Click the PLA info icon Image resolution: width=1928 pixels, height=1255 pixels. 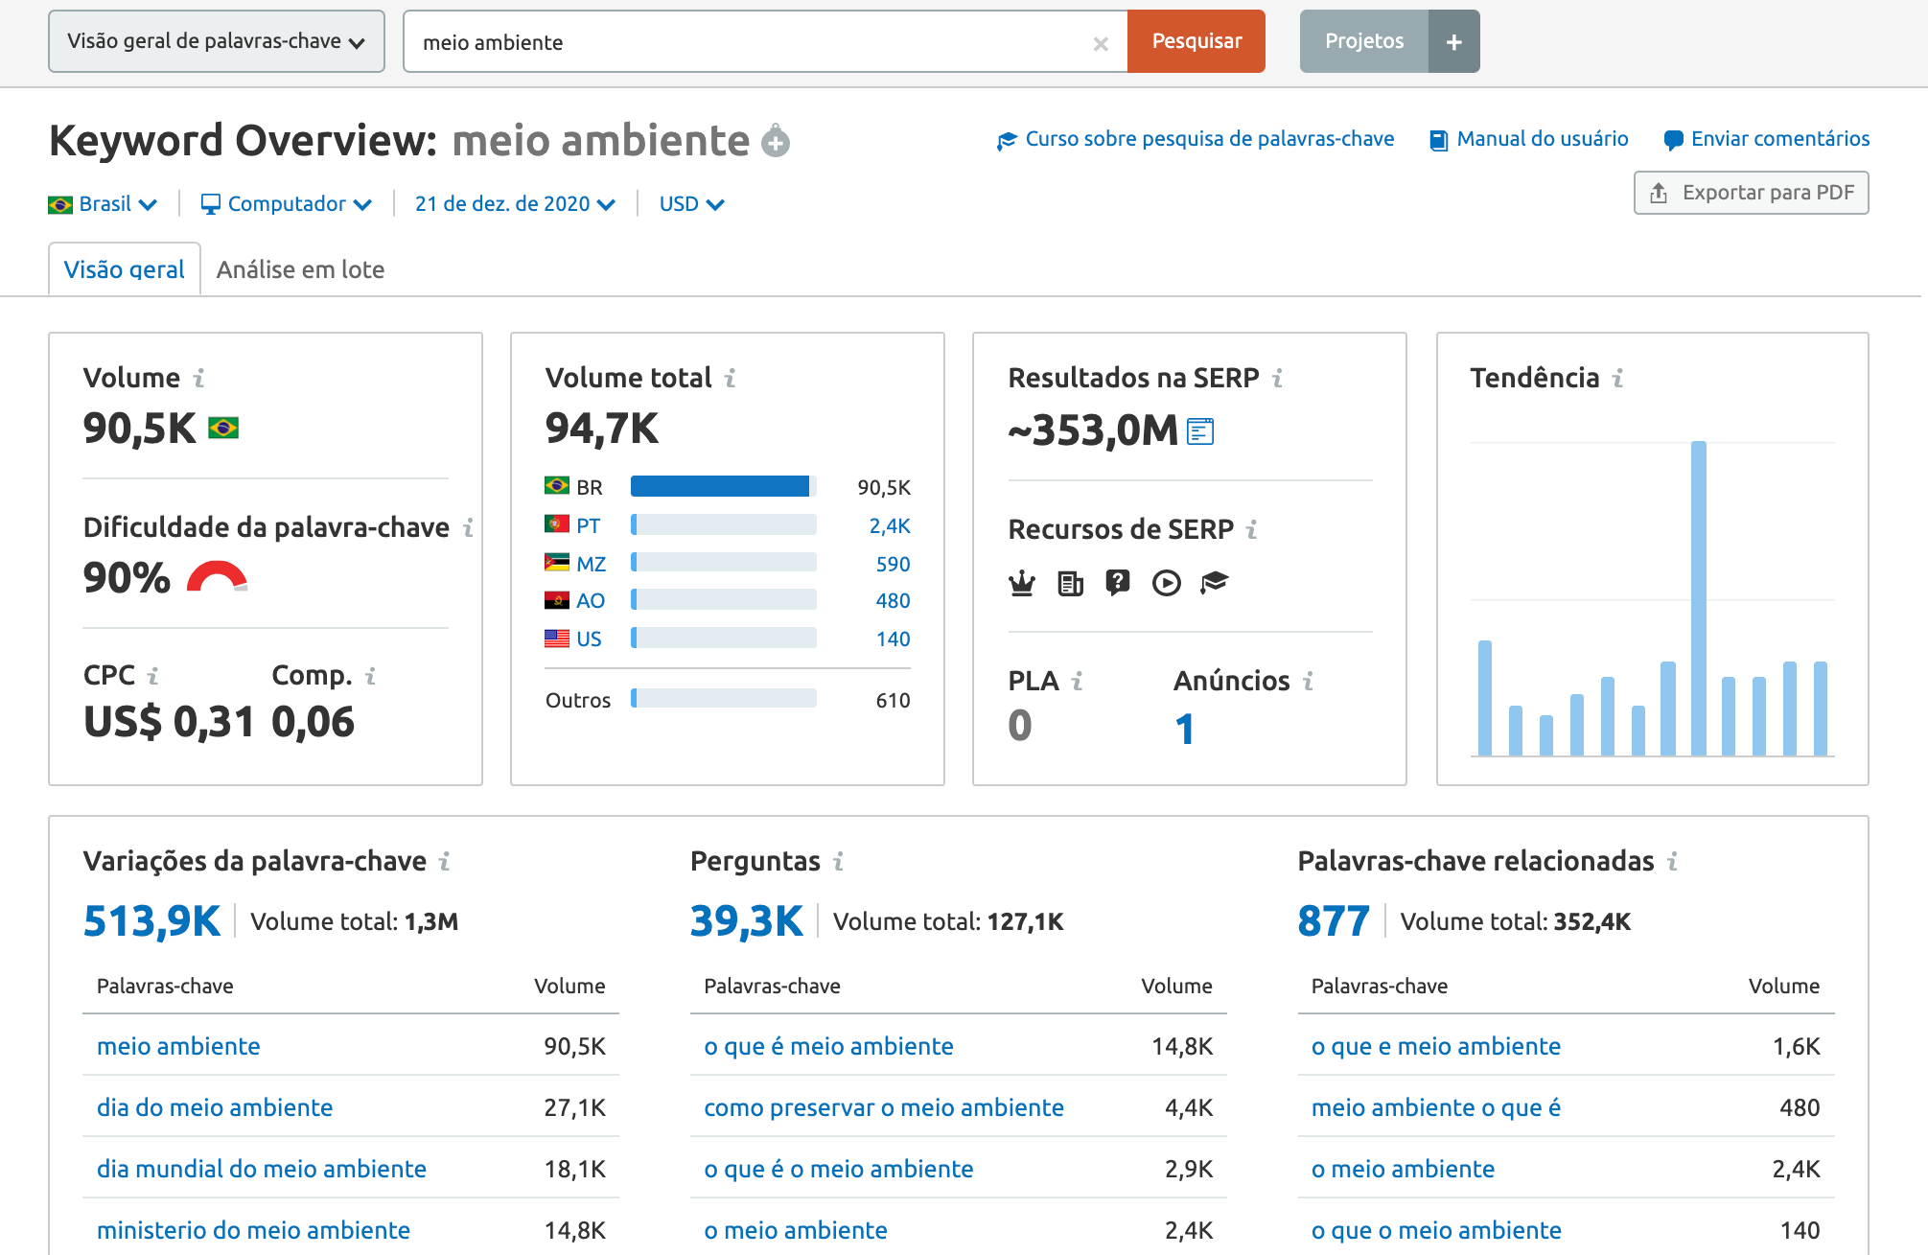click(1077, 681)
